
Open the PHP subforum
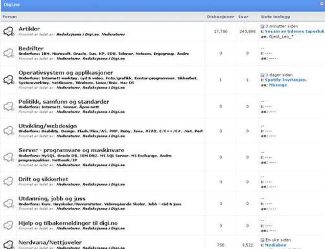point(114,131)
